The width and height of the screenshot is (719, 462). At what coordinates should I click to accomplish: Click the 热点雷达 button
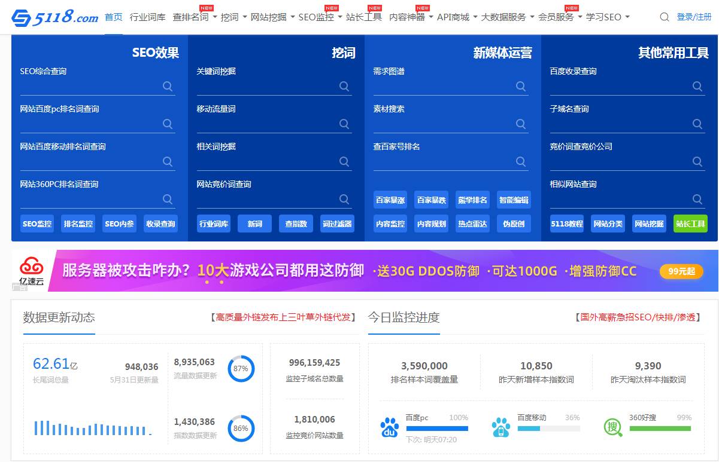click(x=473, y=224)
